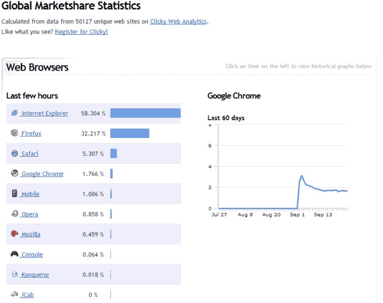
Task: Click the Internet Explorer browser icon
Action: point(14,113)
